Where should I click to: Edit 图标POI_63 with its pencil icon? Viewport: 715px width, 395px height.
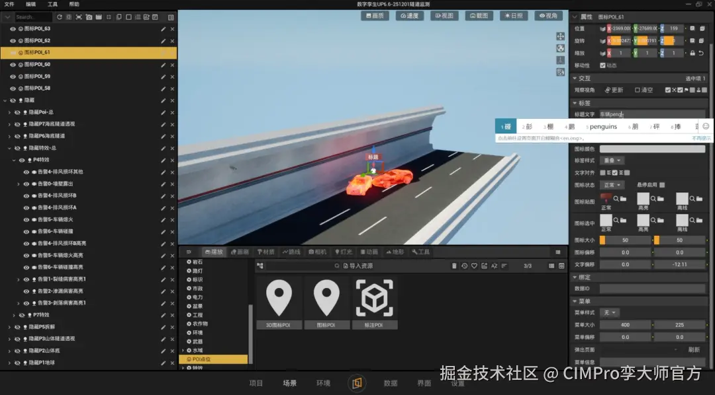coord(164,28)
